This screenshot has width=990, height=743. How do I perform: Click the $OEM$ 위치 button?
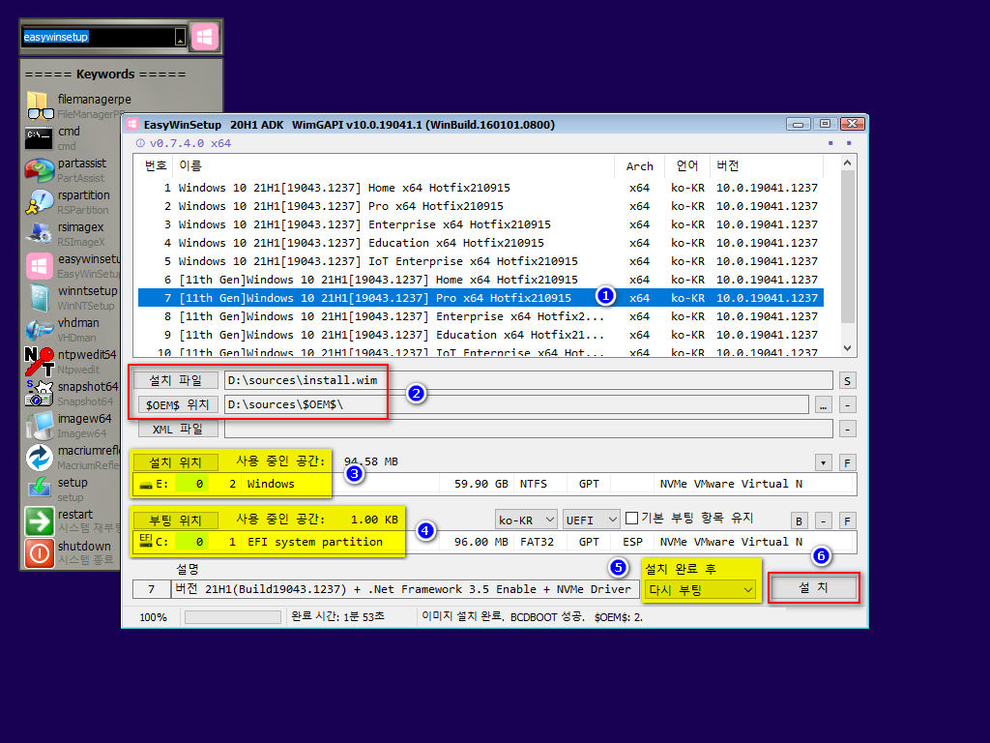click(177, 404)
